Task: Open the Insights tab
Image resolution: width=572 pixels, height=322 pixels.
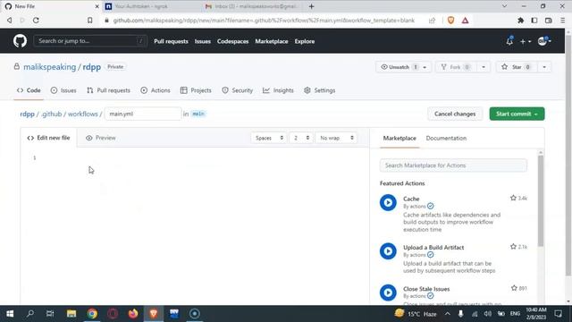Action: [x=278, y=90]
